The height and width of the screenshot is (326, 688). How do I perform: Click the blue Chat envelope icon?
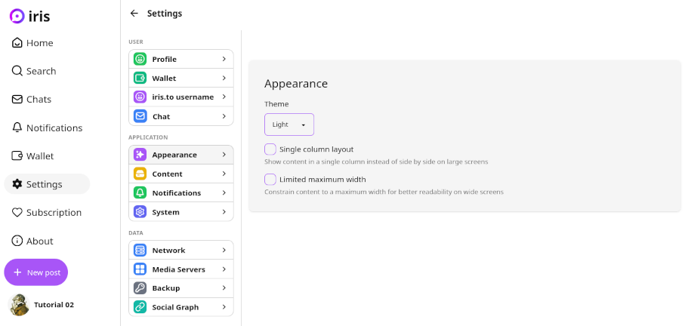click(x=140, y=116)
